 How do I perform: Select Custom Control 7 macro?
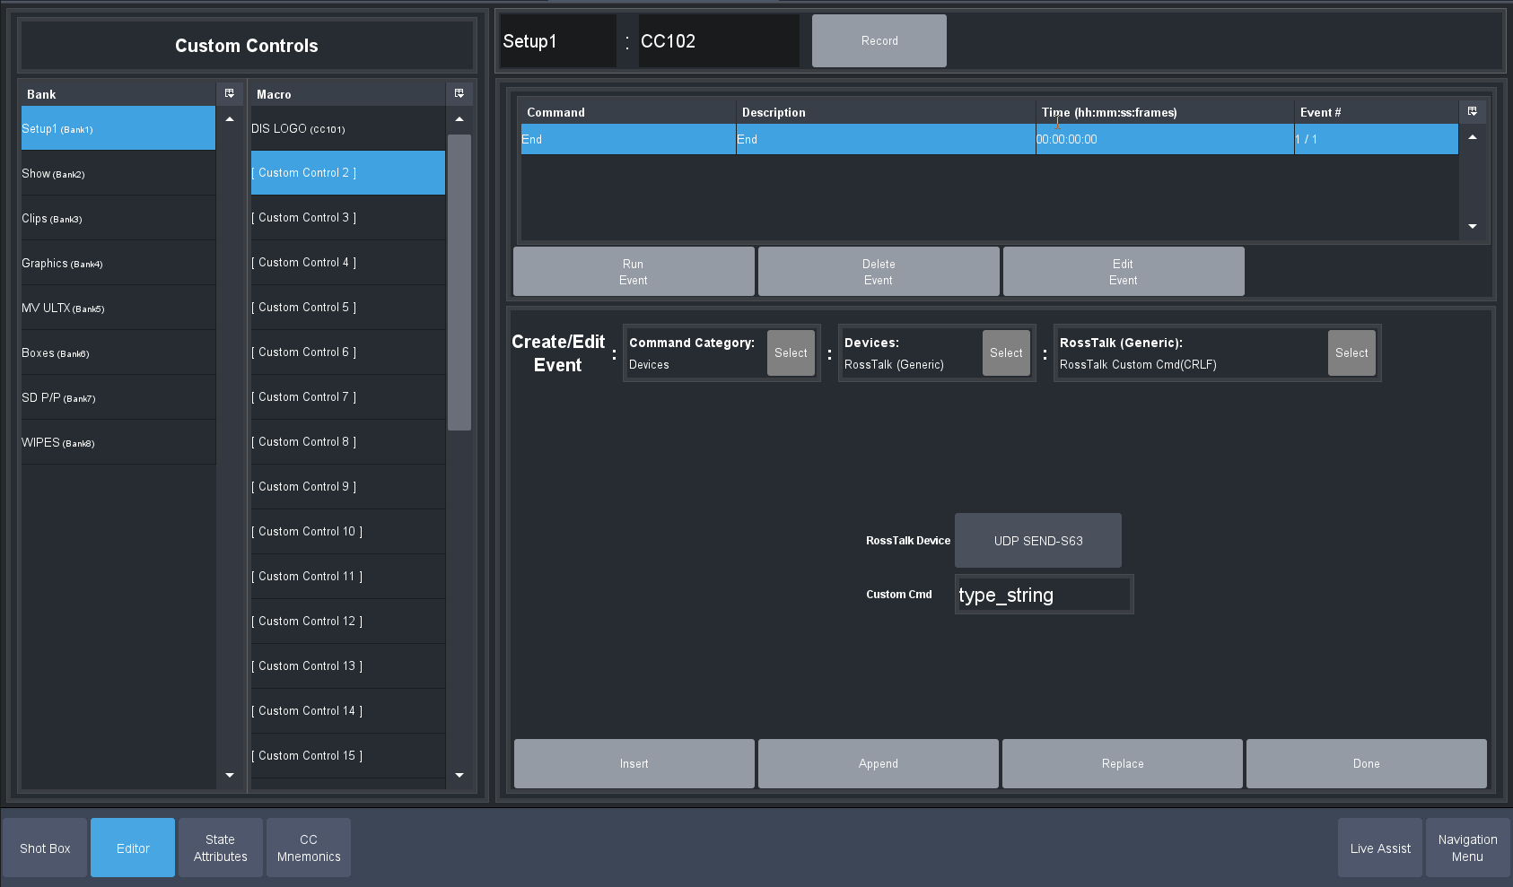(347, 396)
